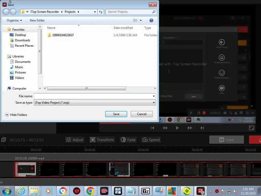Sort by Name column header
Image resolution: width=261 pixels, height=196 pixels.
pos(51,28)
